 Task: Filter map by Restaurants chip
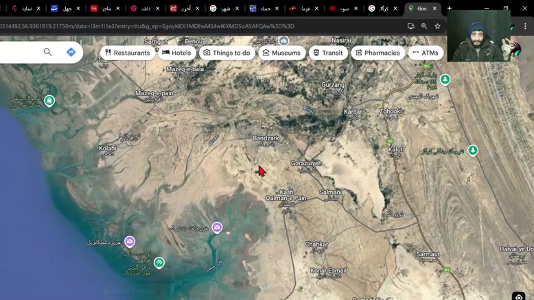pyautogui.click(x=128, y=53)
